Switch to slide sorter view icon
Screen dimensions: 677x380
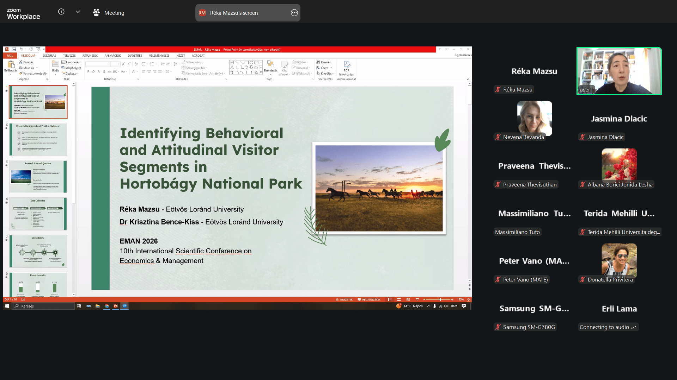pos(399,300)
